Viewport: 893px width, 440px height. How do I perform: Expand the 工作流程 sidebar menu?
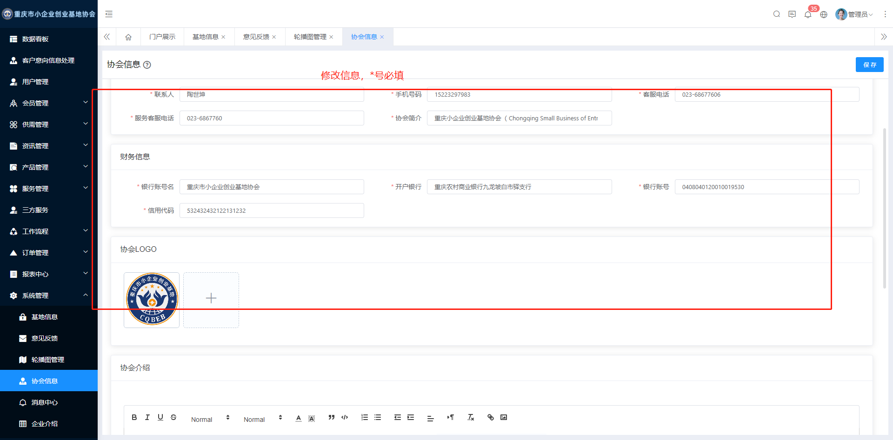(49, 231)
